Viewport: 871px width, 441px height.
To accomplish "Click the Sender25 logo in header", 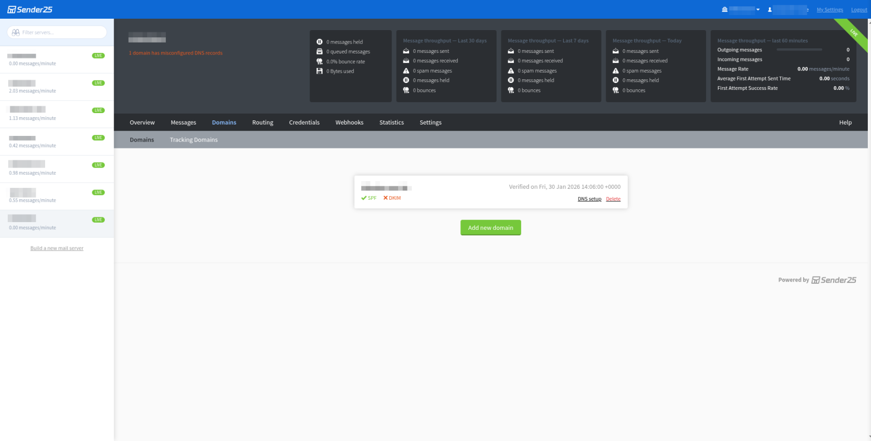I will tap(30, 9).
